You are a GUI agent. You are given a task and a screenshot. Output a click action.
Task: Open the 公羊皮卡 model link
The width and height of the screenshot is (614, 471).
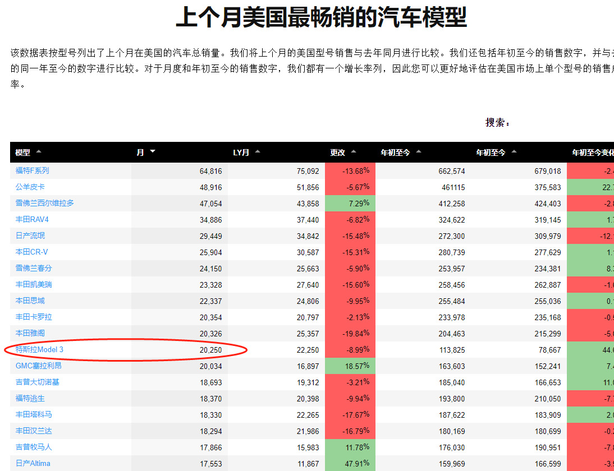30,187
